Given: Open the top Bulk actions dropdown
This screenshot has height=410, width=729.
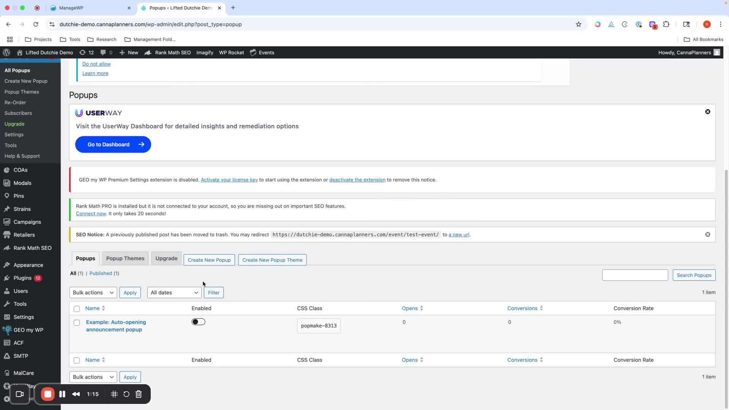Looking at the screenshot, I should pos(93,292).
